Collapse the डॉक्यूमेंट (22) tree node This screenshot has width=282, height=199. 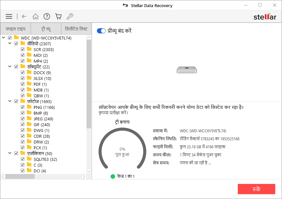(x=10, y=67)
